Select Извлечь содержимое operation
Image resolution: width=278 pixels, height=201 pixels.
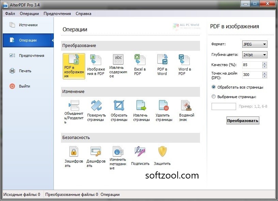click(x=118, y=66)
